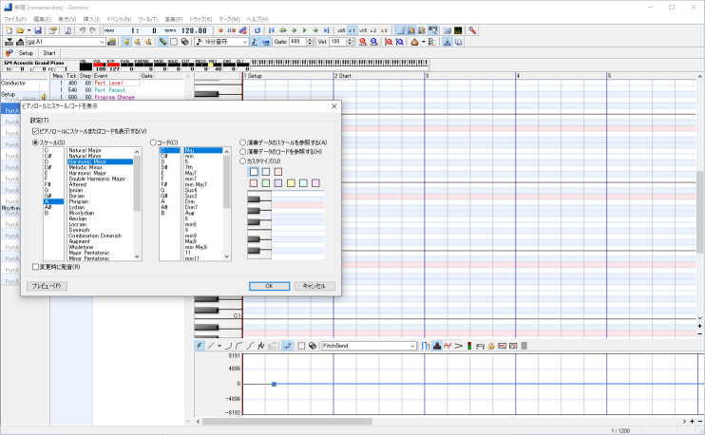Click the line tool dropdown arrow in controller toolbar

coord(219,346)
